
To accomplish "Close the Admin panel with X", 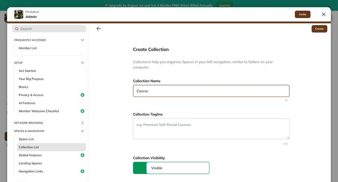I will (x=324, y=14).
